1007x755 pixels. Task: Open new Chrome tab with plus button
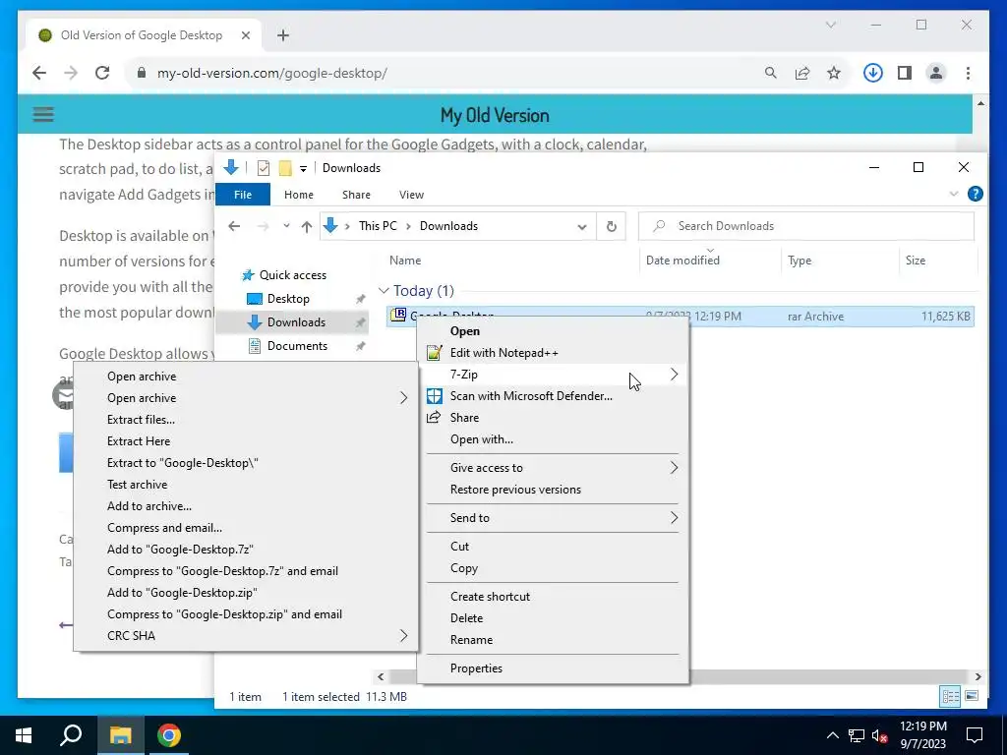coord(283,35)
